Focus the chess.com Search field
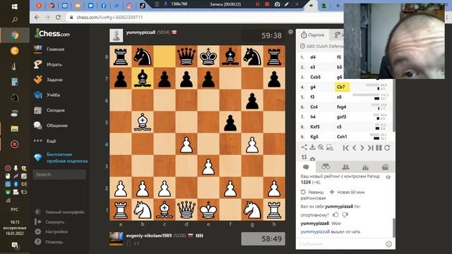 (x=59, y=174)
